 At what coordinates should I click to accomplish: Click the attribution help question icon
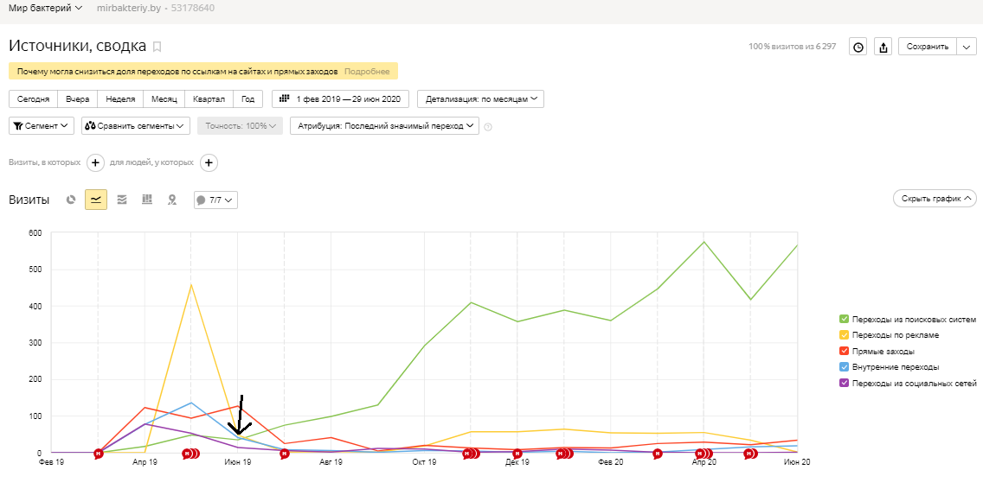click(x=488, y=126)
